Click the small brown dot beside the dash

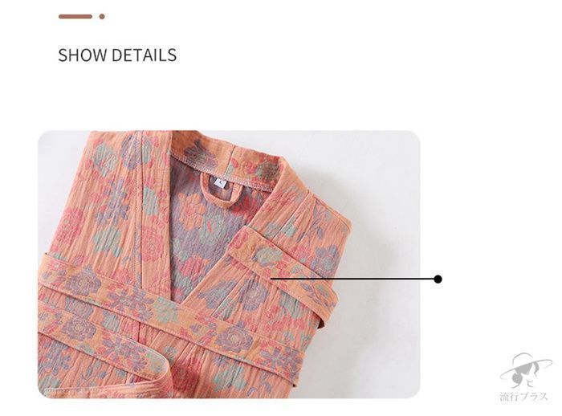click(102, 17)
